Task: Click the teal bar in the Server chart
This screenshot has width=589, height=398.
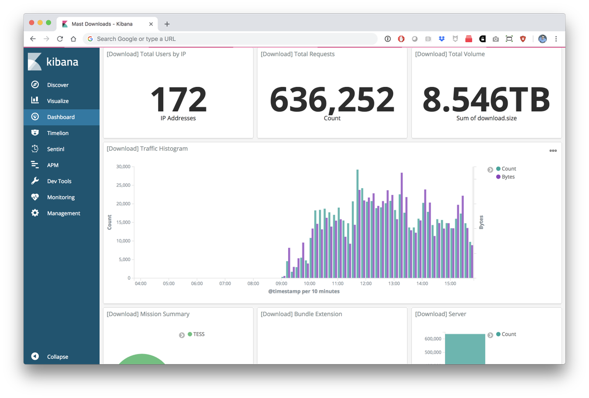Action: point(465,349)
